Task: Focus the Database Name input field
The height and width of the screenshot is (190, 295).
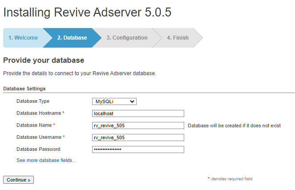Action: (138, 125)
